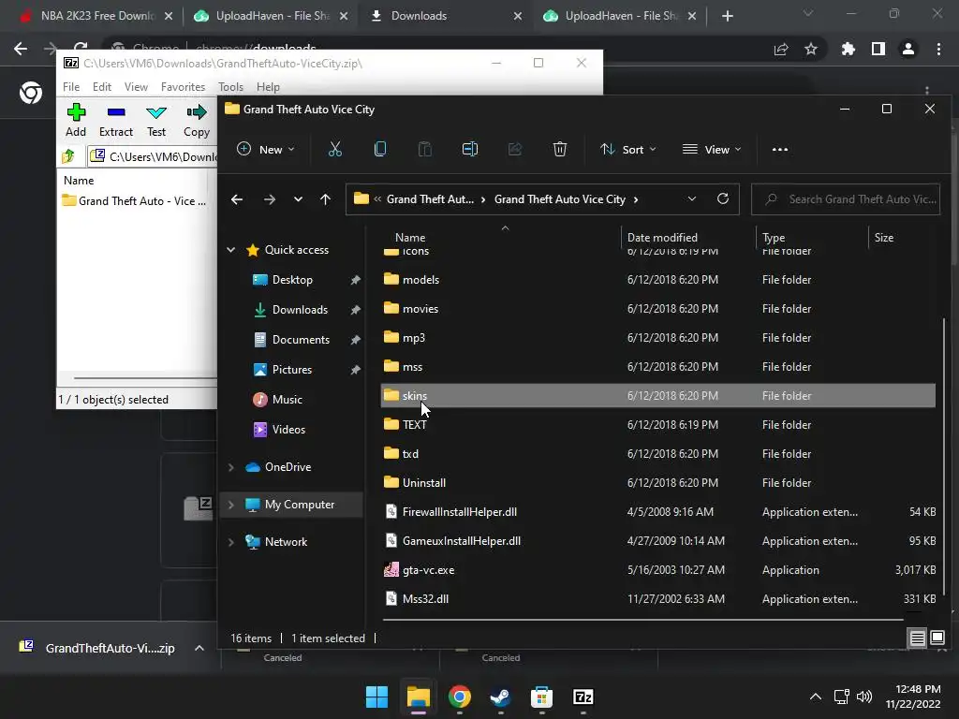Viewport: 959px width, 719px height.
Task: Open address bar history dropdown
Action: 692,198
